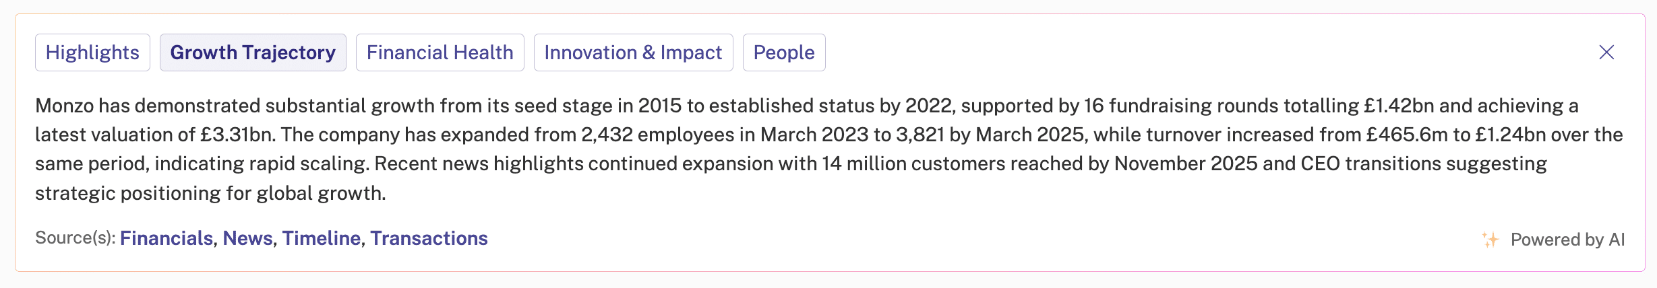Open the Financials source link
1657x288 pixels.
[x=167, y=238]
